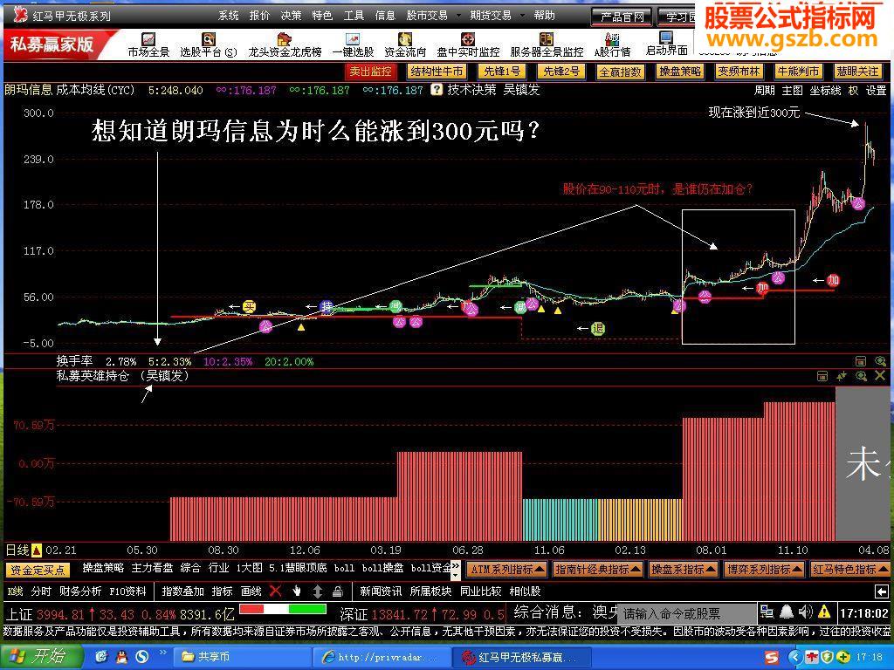Switch to the privradar Internet Explorer taskbar window
The width and height of the screenshot is (894, 670).
coord(382,657)
